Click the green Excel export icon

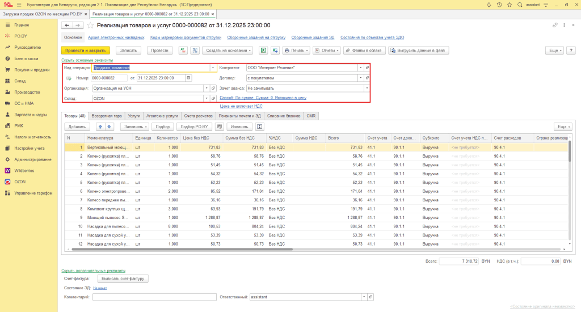263,50
